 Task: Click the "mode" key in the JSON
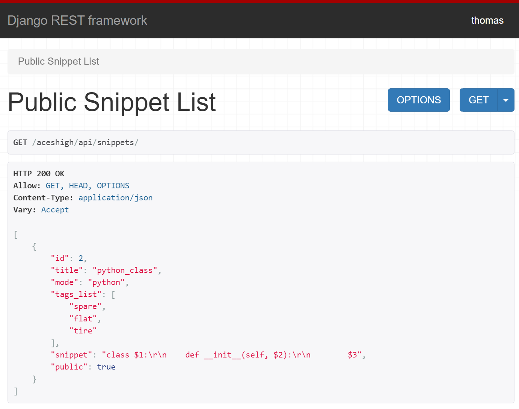point(64,282)
